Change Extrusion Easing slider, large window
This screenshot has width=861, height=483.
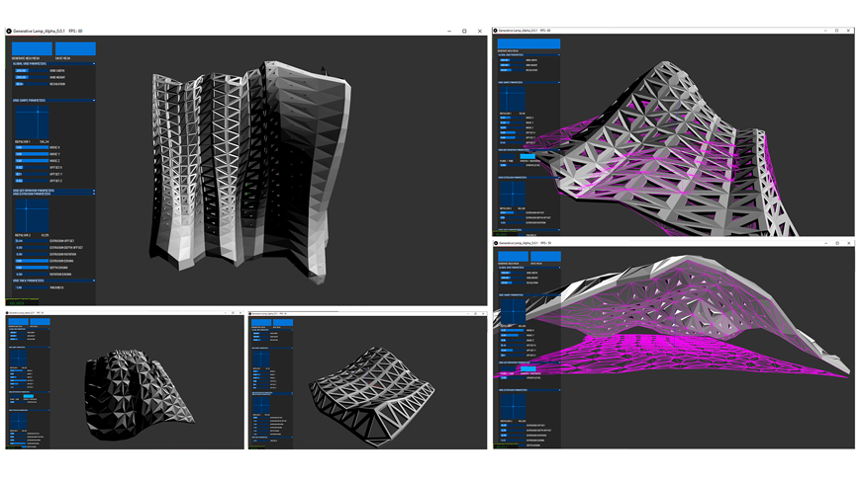point(32,261)
